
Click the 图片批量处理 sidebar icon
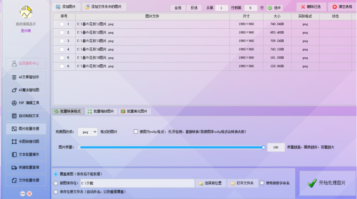14,129
